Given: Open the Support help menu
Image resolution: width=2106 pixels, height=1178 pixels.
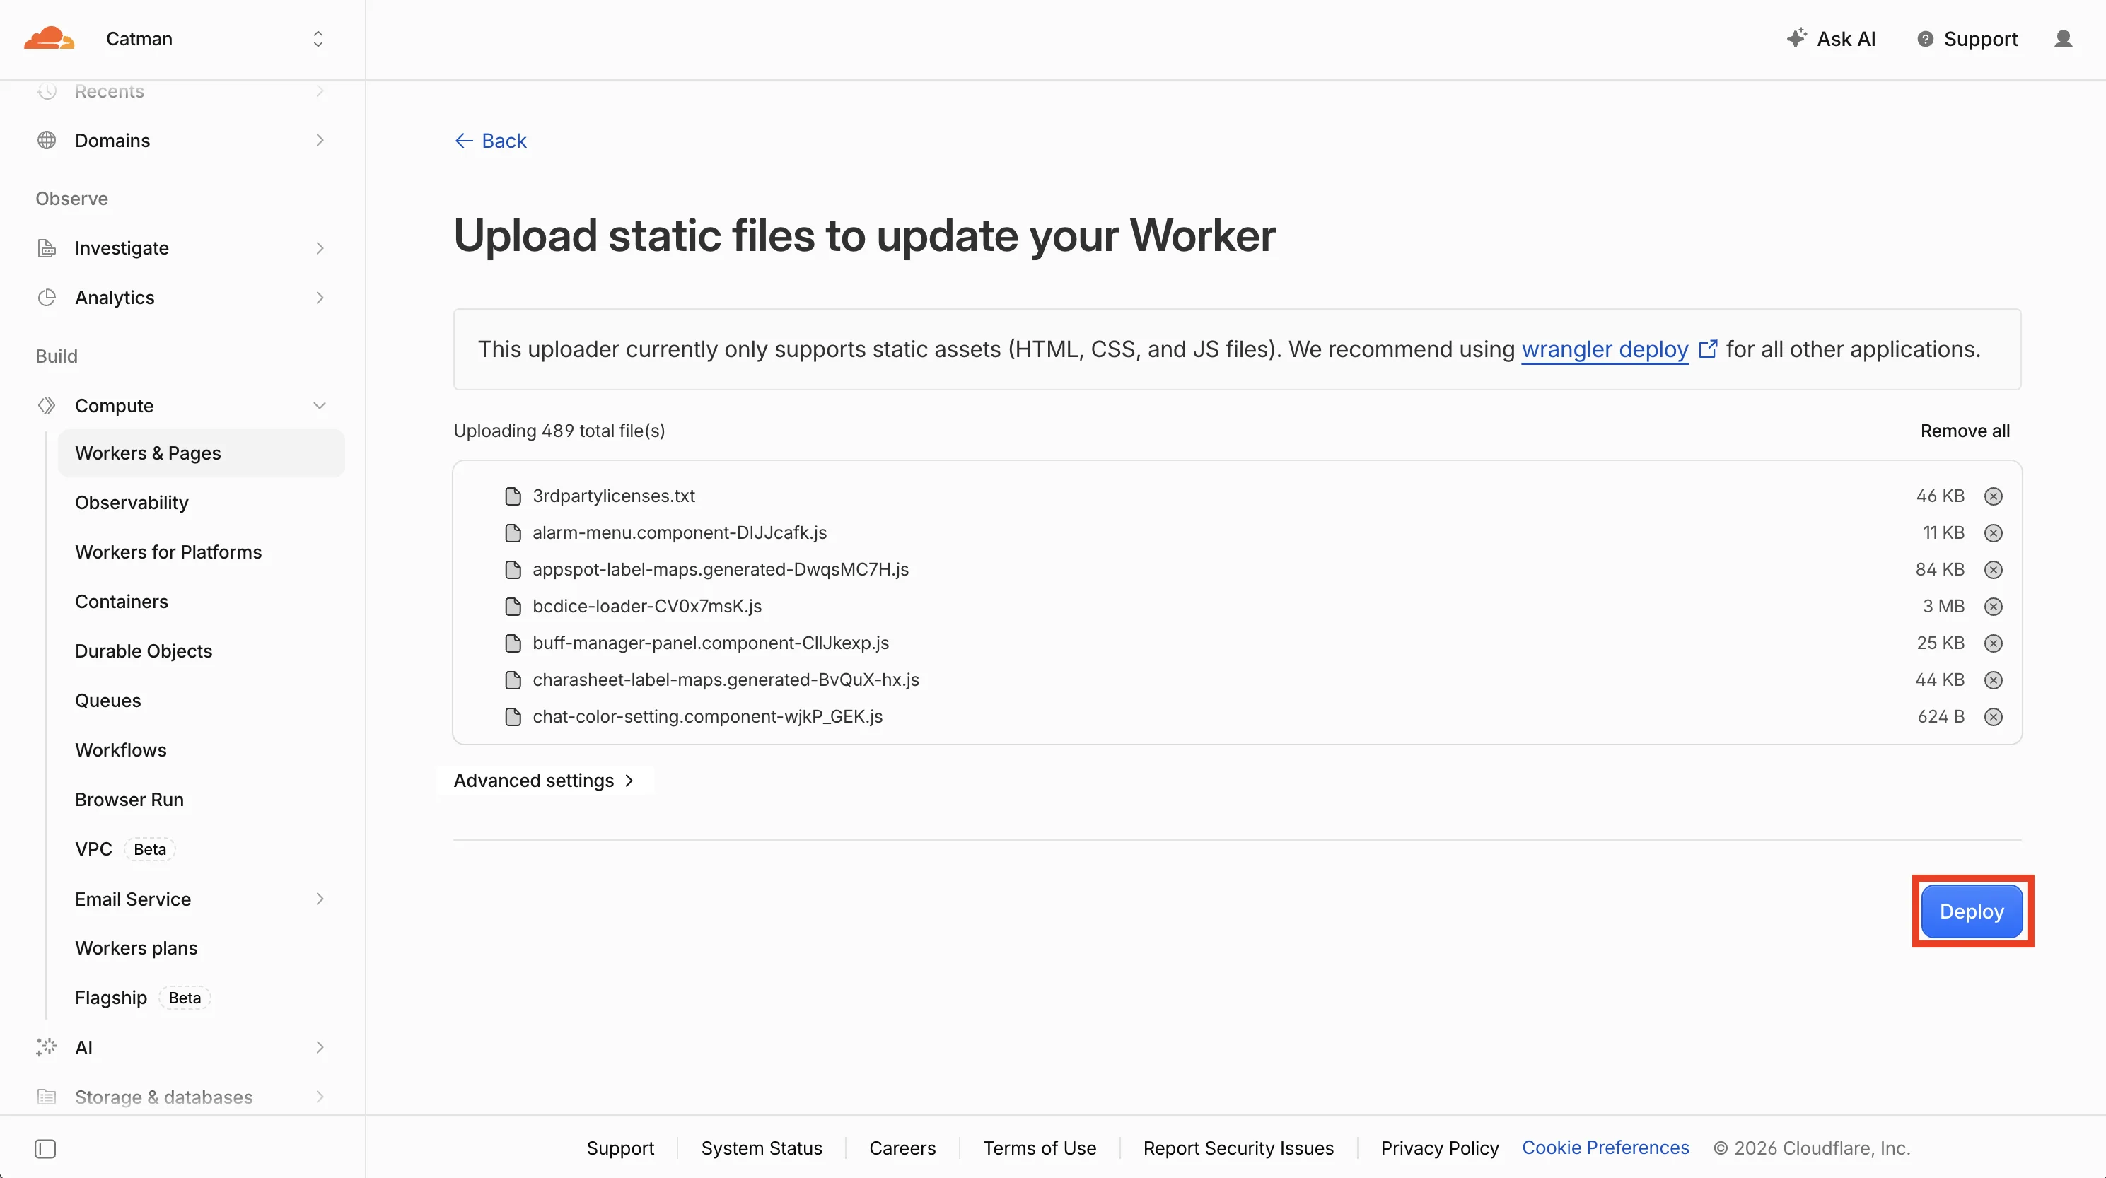Looking at the screenshot, I should point(1967,38).
